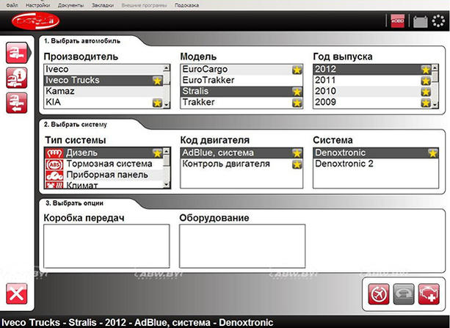Select the Trakker model
Image resolution: width=450 pixels, height=328 pixels.
(x=242, y=102)
